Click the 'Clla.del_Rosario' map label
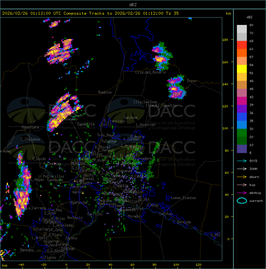 point(151,72)
